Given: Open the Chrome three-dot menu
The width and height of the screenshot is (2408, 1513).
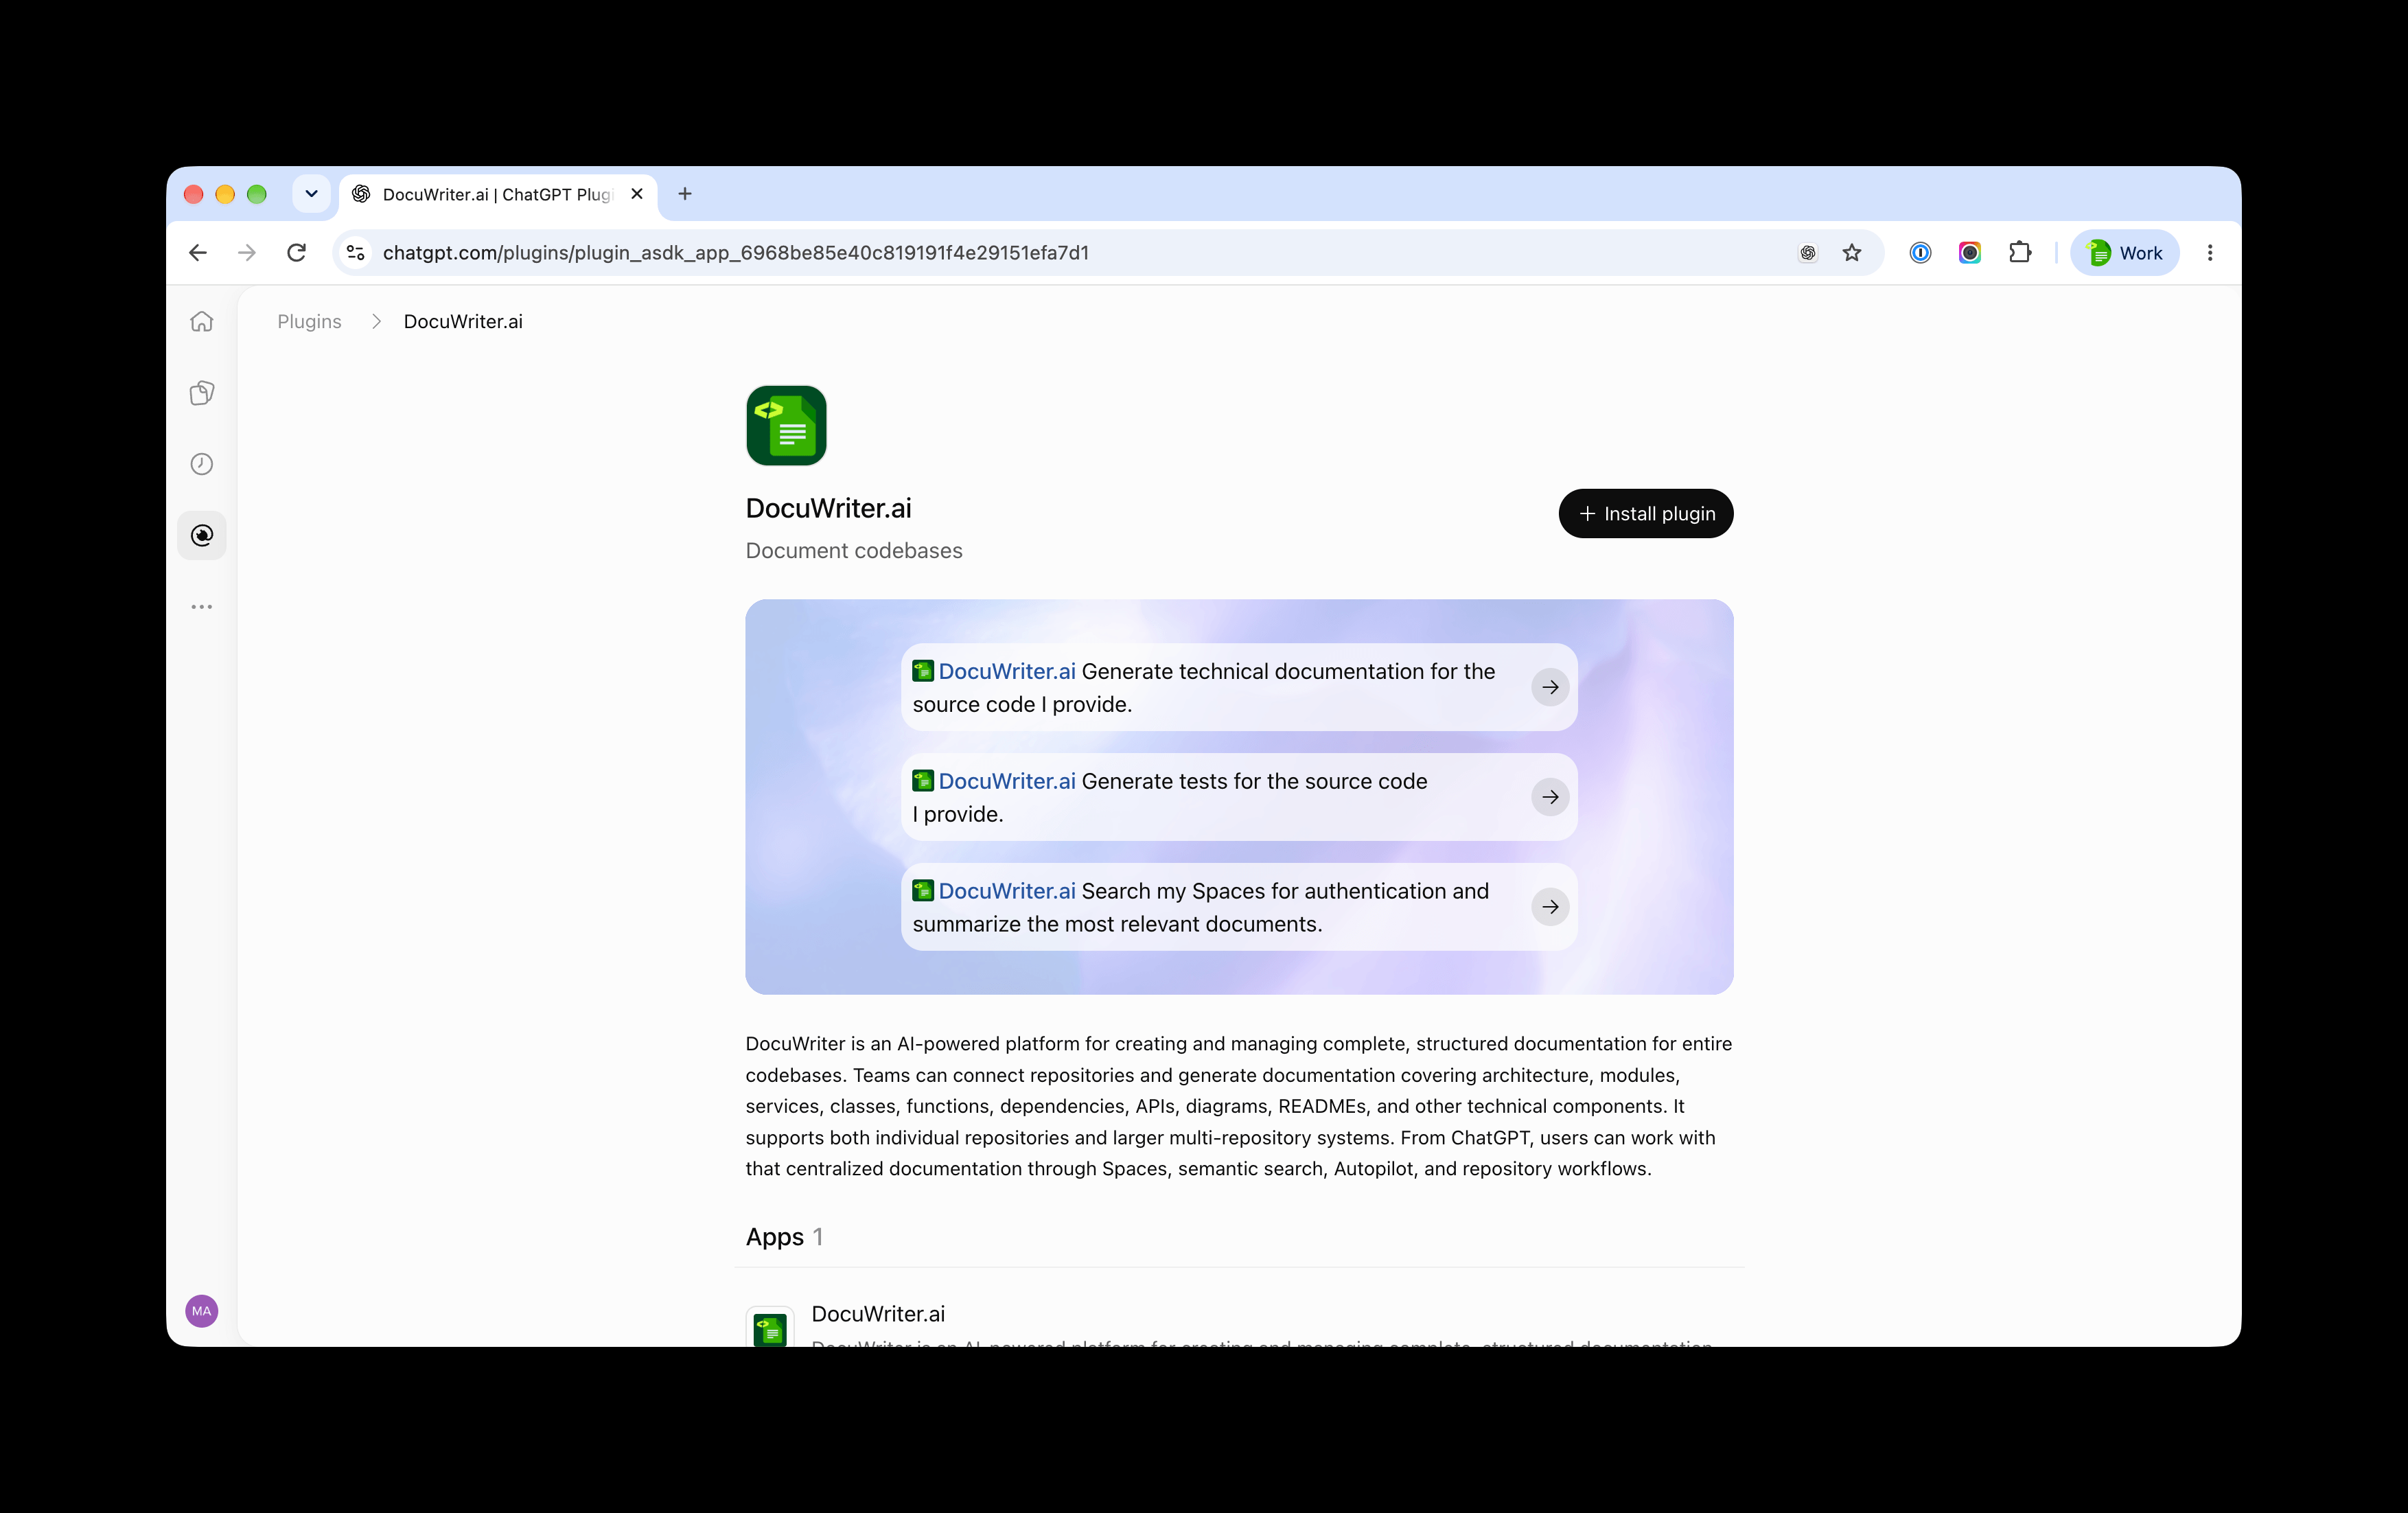Looking at the screenshot, I should pyautogui.click(x=2210, y=253).
